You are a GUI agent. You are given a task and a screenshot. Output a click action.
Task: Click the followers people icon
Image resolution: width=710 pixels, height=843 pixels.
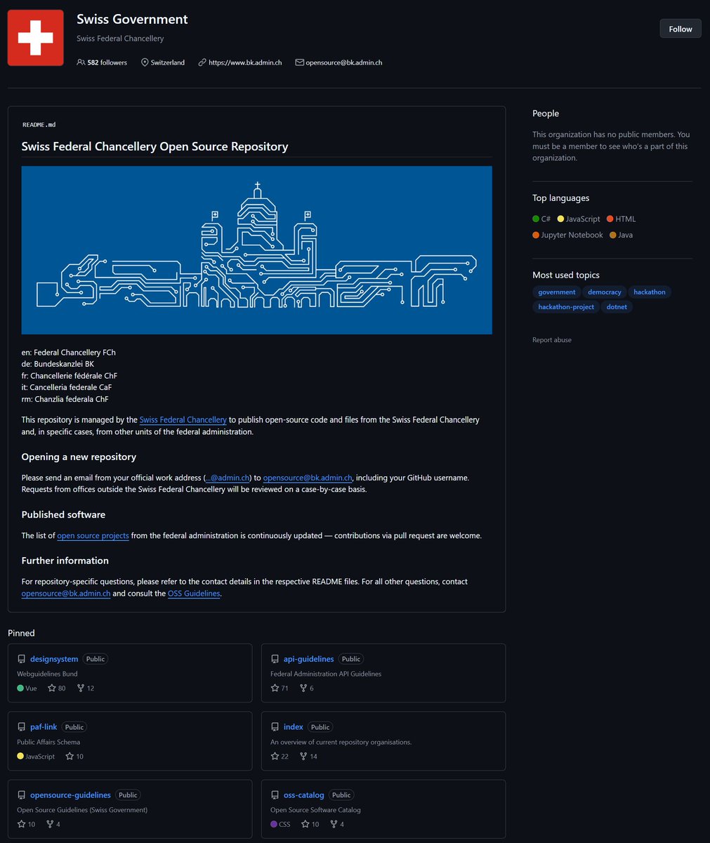tap(81, 63)
